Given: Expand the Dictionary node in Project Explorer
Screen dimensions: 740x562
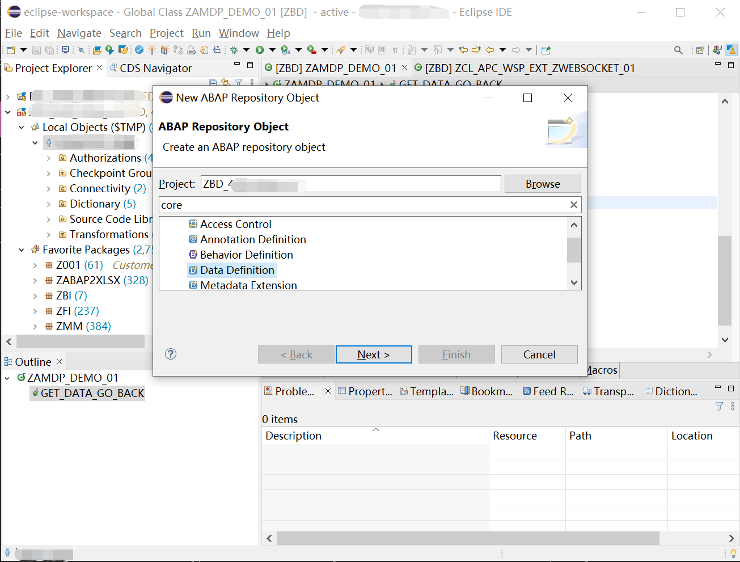Looking at the screenshot, I should (x=50, y=204).
